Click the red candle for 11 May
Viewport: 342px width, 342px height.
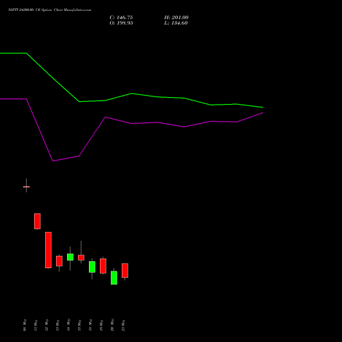tap(38, 221)
